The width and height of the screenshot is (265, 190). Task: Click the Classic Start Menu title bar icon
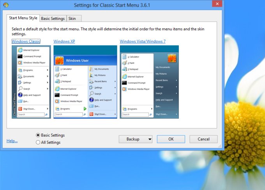(x=6, y=5)
